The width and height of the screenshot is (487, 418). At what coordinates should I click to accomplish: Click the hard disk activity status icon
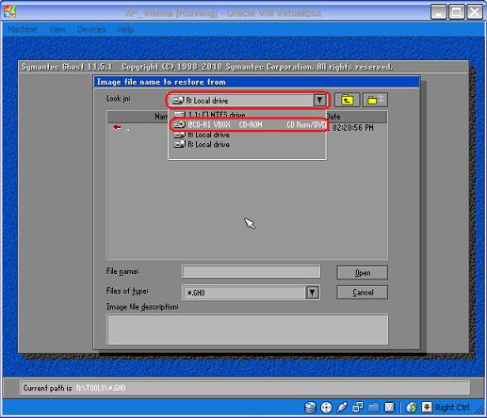(x=311, y=408)
